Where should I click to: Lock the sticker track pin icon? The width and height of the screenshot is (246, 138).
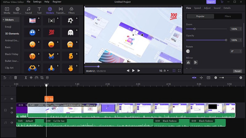tap(5, 99)
